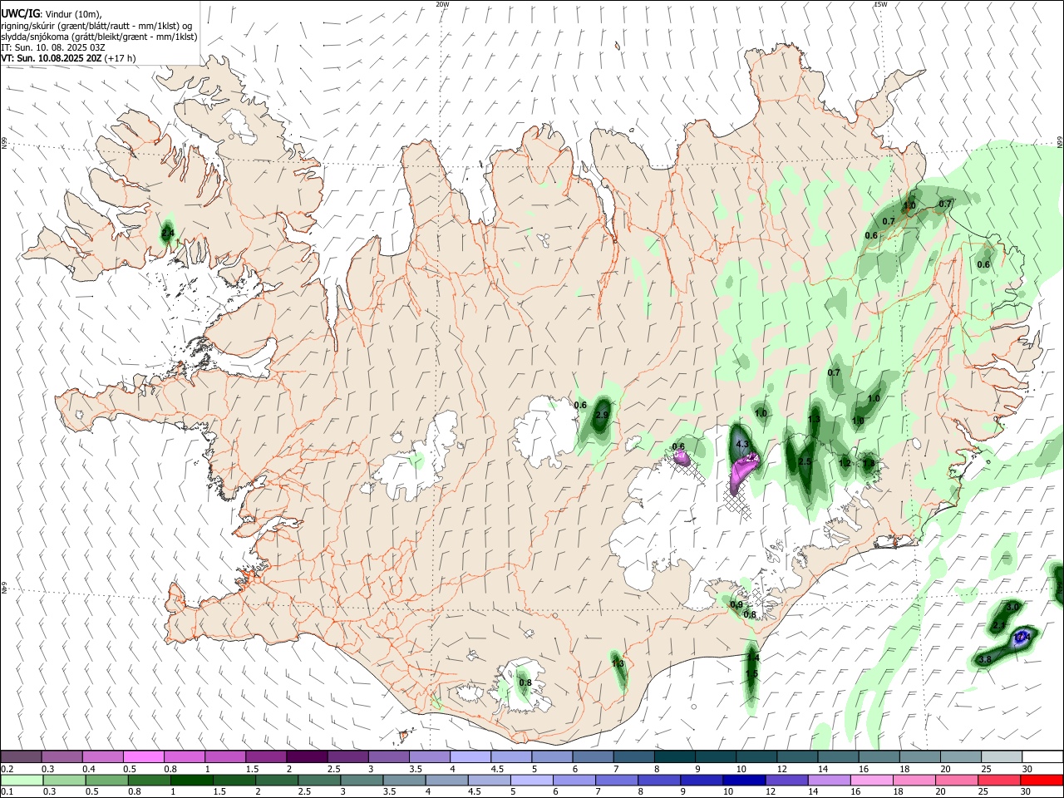
Task: Pick white upper swatch after the 30 label
Action: [1043, 756]
